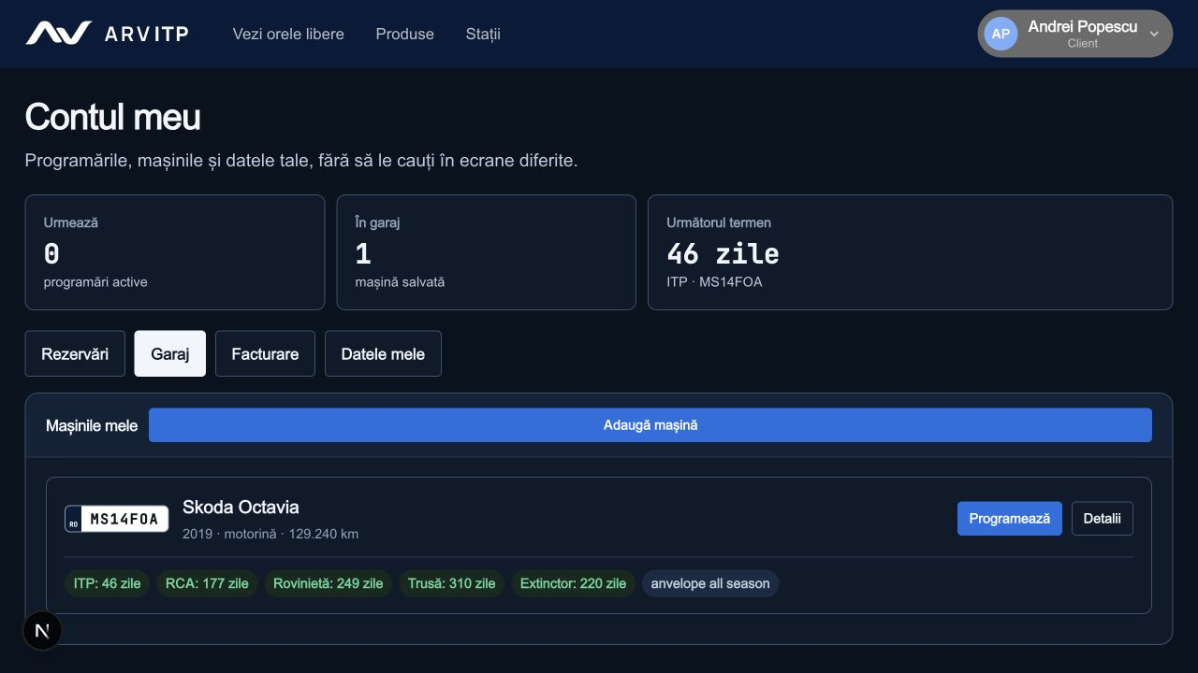Open the Stații navigation link
The height and width of the screenshot is (673, 1198).
pyautogui.click(x=483, y=34)
